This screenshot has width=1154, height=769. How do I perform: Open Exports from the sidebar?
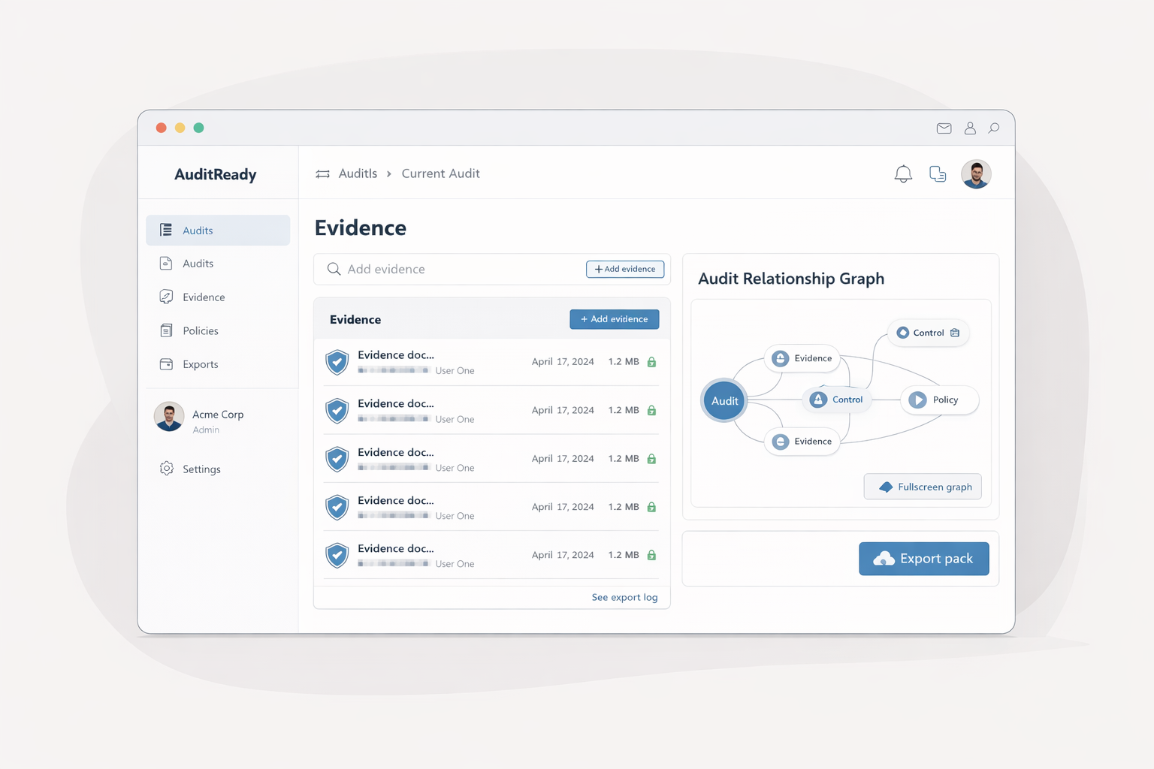coord(200,364)
